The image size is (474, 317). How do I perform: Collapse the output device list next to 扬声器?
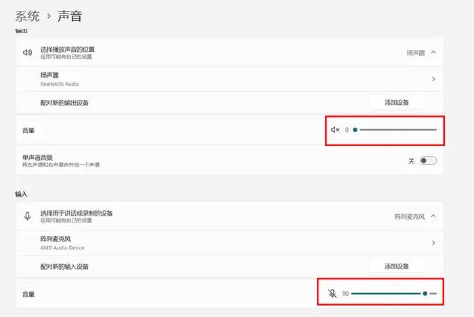pyautogui.click(x=433, y=52)
